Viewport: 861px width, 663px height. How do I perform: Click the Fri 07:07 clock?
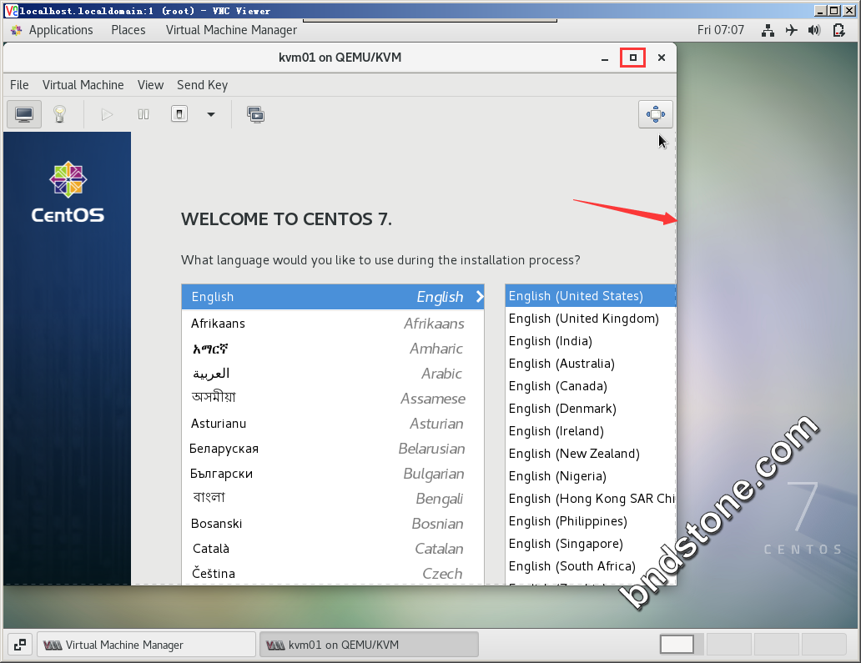pos(721,30)
